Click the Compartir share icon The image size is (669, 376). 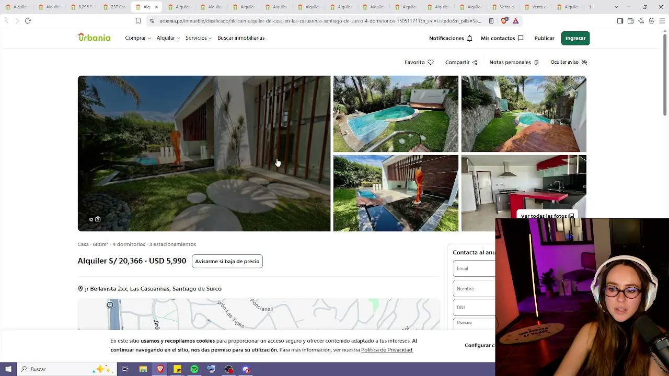(x=475, y=62)
